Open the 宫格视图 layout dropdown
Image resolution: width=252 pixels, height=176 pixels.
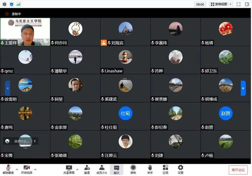tap(221, 4)
